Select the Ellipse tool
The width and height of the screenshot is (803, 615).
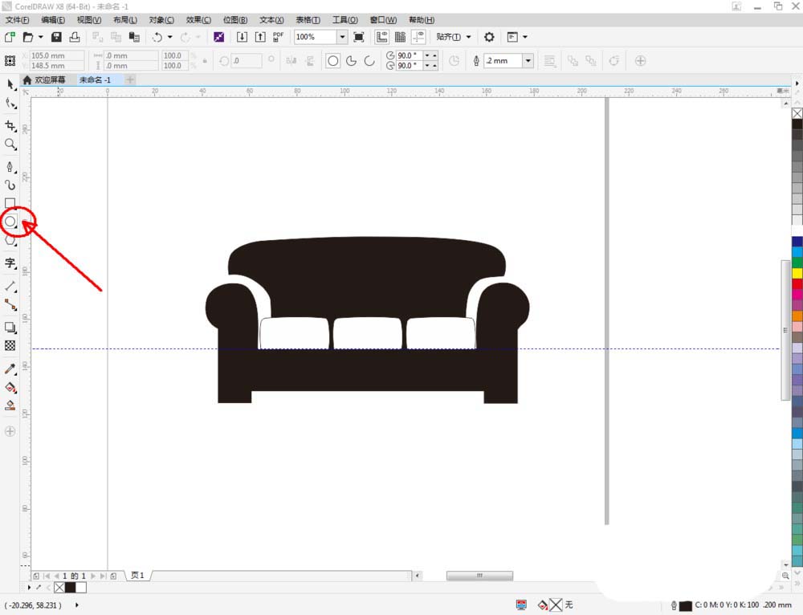10,222
